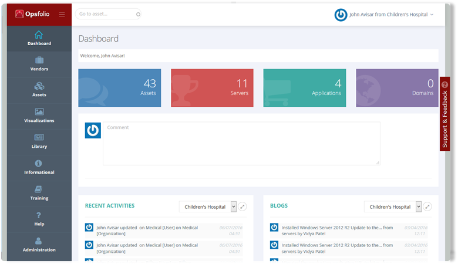Click the Help question mark icon

pos(39,215)
